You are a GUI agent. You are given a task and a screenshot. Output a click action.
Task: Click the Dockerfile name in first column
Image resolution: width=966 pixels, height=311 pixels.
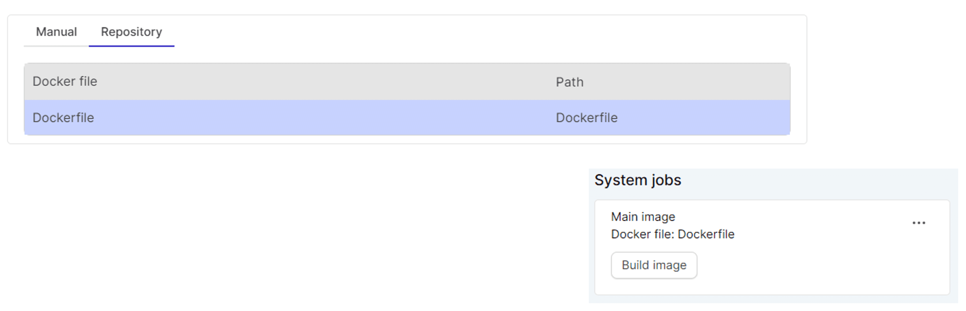click(63, 118)
